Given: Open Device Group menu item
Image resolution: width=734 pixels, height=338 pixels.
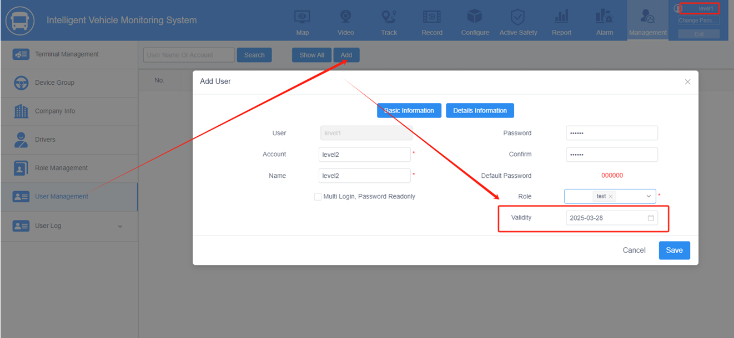Looking at the screenshot, I should [x=69, y=83].
